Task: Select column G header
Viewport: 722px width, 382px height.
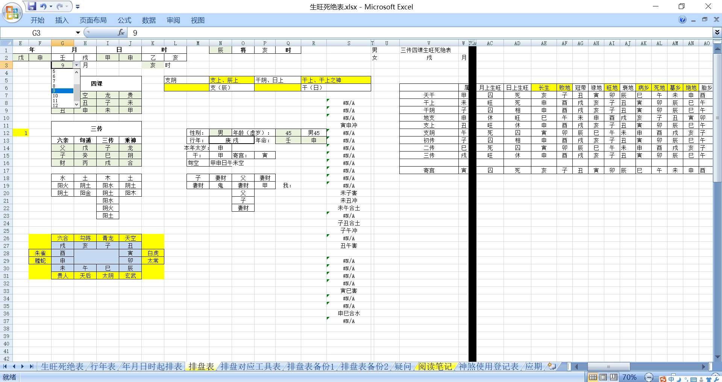Action: (x=62, y=43)
